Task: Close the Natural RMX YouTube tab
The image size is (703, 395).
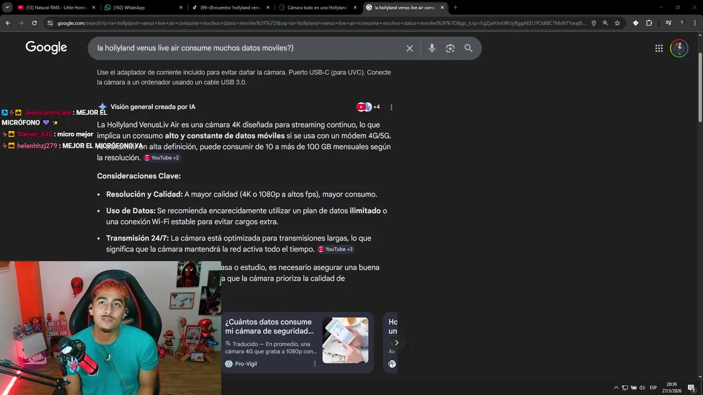Action: (93, 8)
